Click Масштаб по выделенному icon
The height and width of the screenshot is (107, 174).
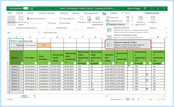click(98, 21)
